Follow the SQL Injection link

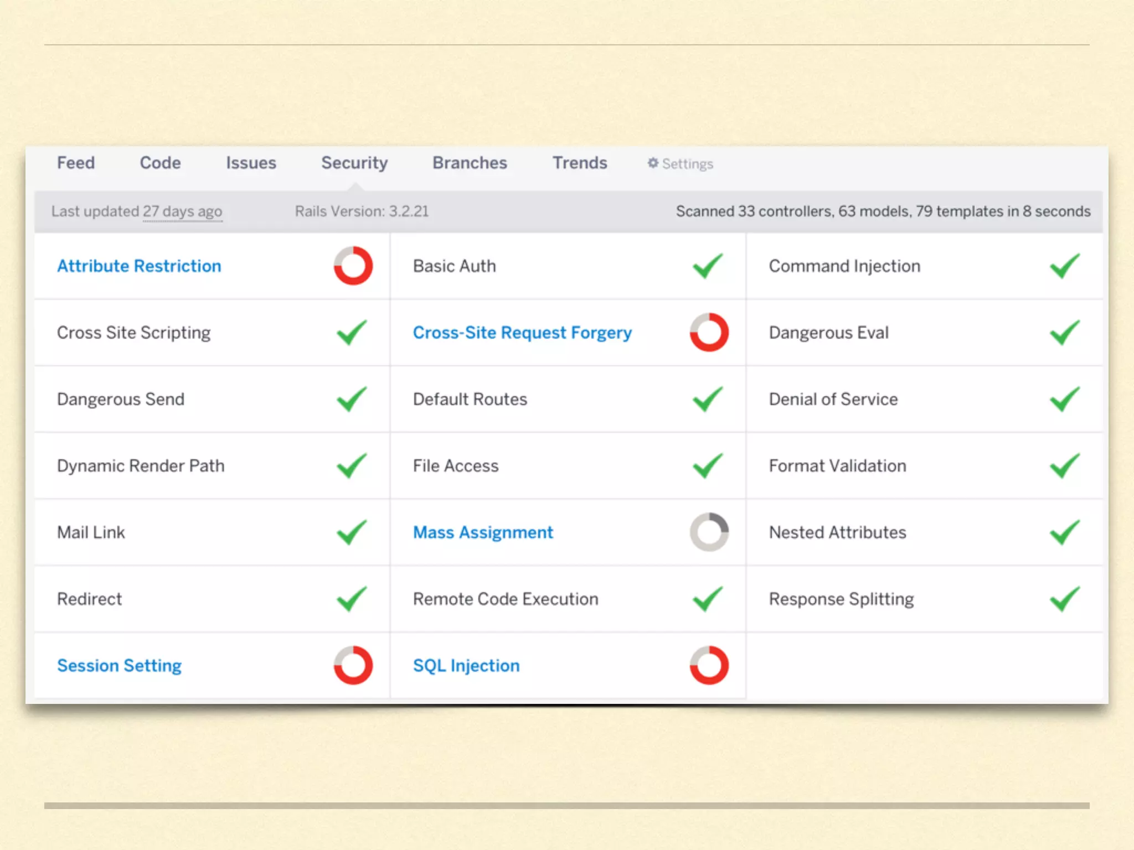coord(466,665)
